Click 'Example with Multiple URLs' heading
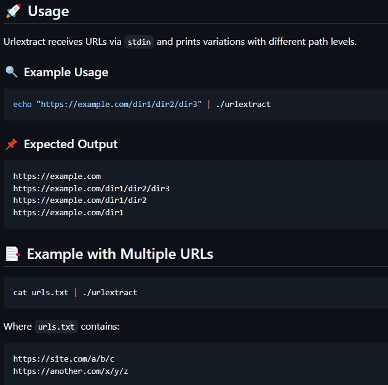The width and height of the screenshot is (388, 385). coord(120,254)
